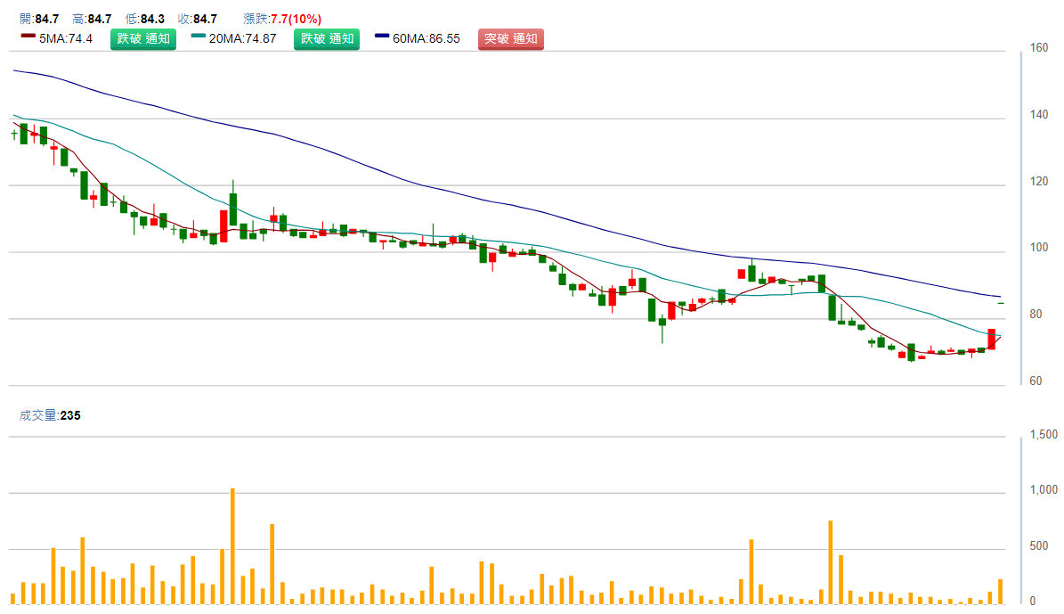This screenshot has height=614, width=1064.
Task: Click the low price 低:84.3
Action: pos(144,19)
